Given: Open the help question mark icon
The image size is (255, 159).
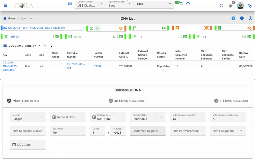Looking at the screenshot, I should [250, 18].
